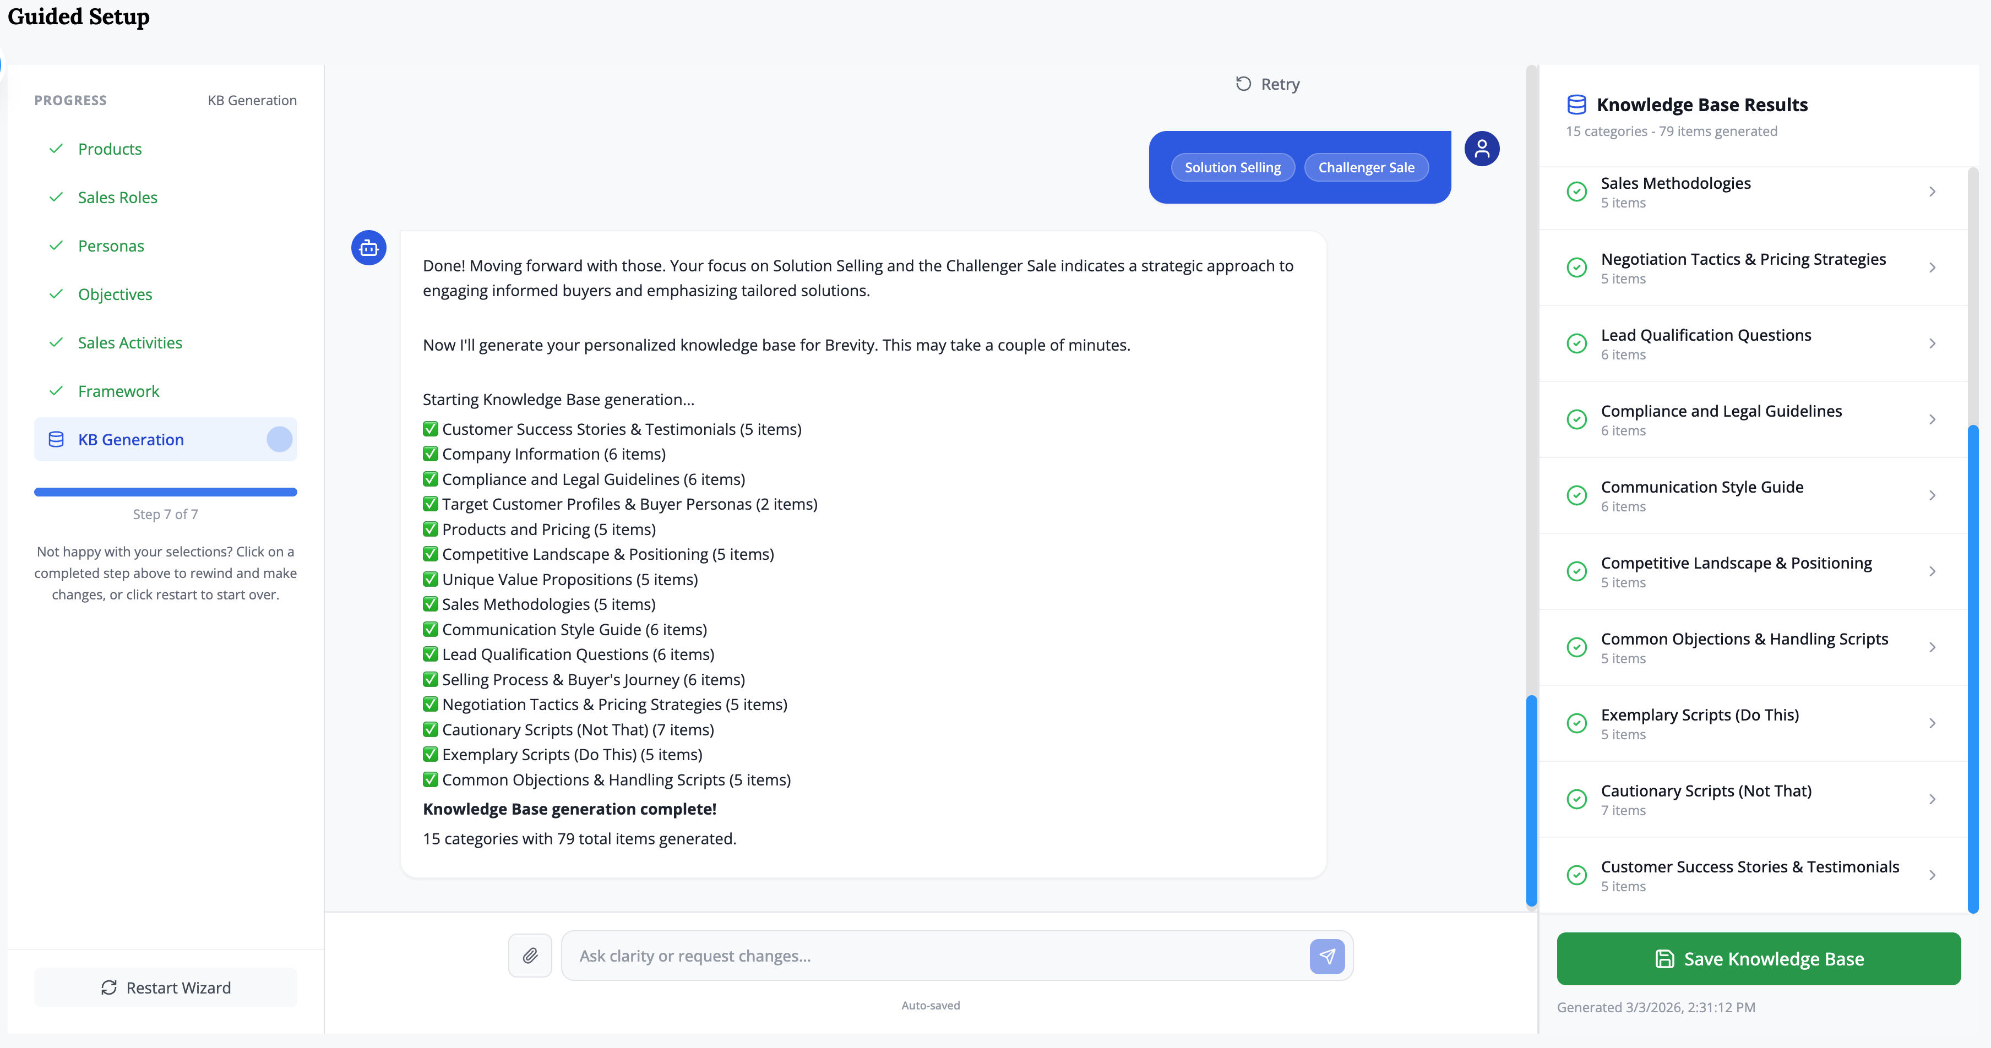Click the user profile avatar icon
The image size is (1991, 1048).
[x=1482, y=149]
